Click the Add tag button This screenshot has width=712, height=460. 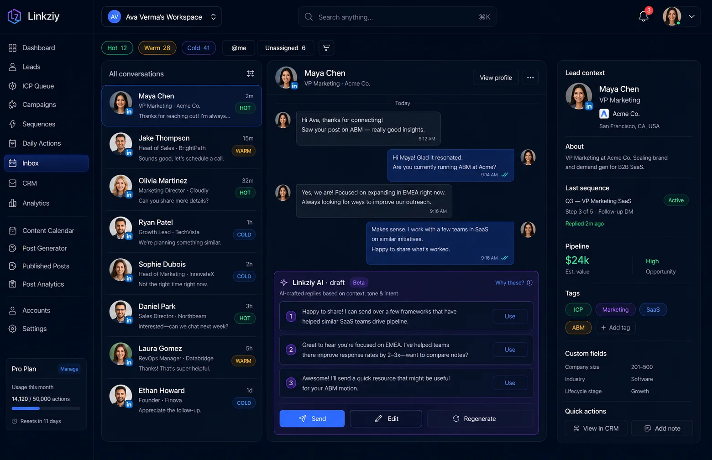click(616, 328)
